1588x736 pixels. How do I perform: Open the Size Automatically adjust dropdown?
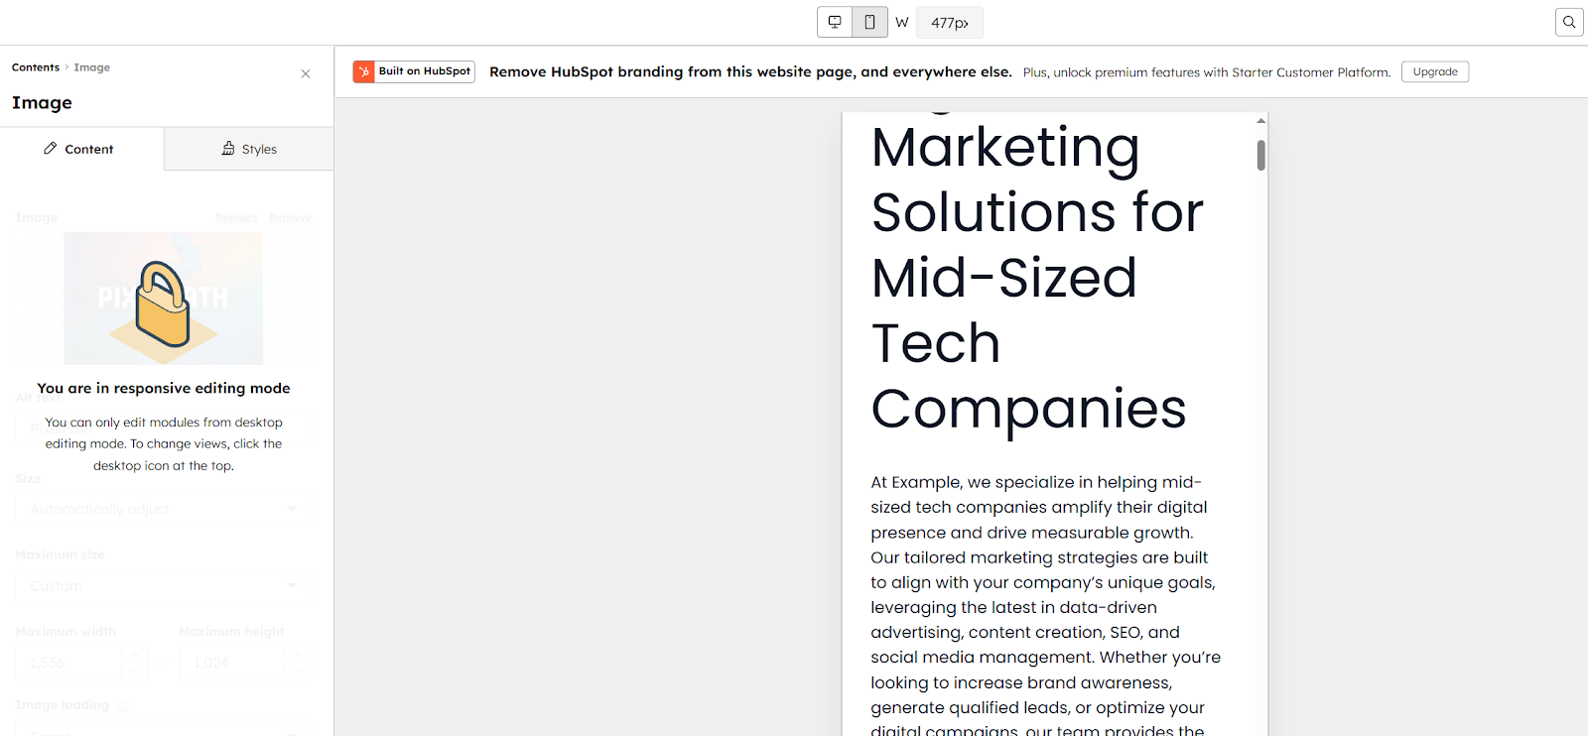coord(164,509)
